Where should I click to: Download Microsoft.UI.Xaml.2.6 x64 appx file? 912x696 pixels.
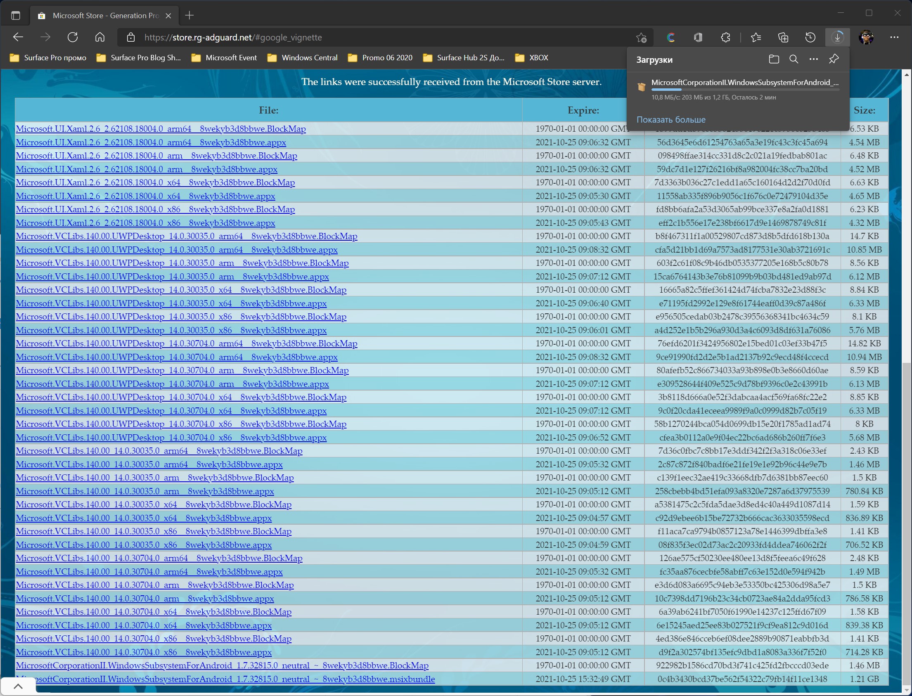[145, 196]
